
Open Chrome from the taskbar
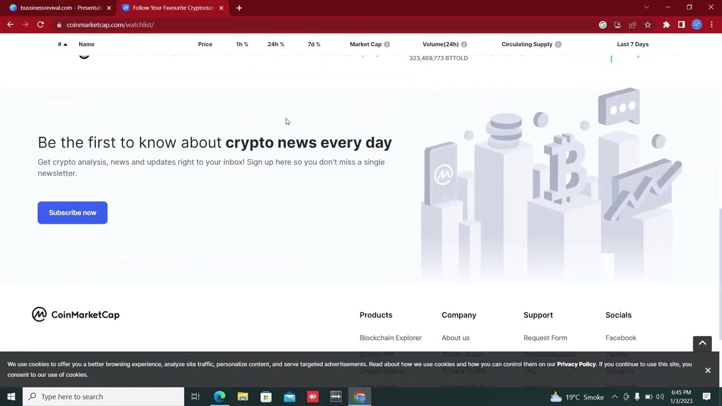[x=359, y=396]
